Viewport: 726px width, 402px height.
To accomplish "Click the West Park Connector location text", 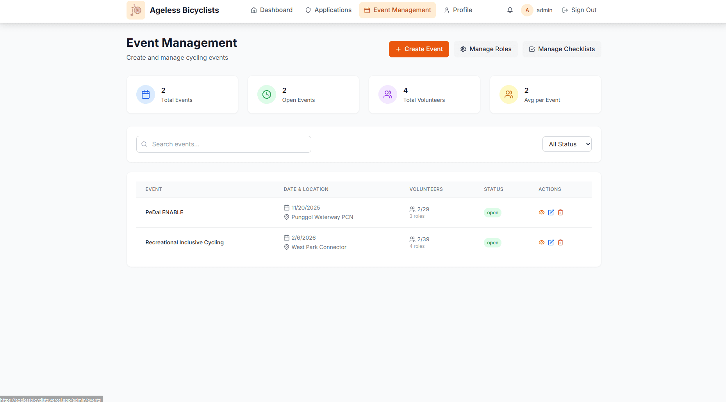I will click(319, 247).
